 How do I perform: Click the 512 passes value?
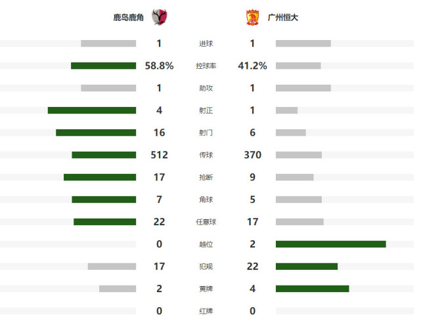pos(159,155)
